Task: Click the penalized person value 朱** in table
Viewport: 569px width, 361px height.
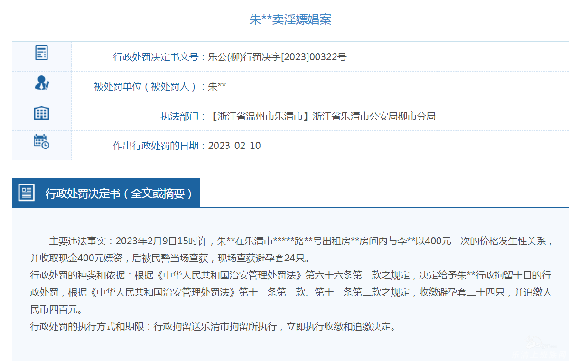Action: [217, 87]
